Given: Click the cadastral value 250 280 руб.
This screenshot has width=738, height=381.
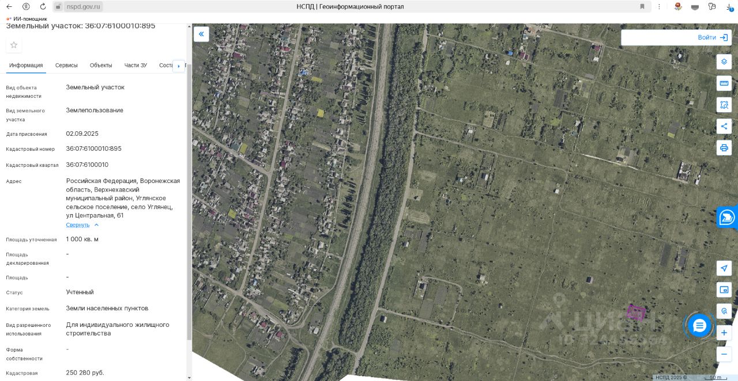Looking at the screenshot, I should coord(85,373).
